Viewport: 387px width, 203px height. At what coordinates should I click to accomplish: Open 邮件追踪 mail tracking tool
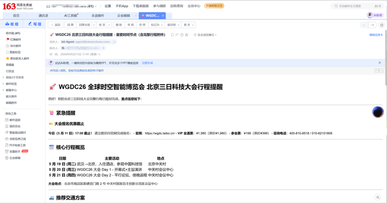tap(13, 120)
